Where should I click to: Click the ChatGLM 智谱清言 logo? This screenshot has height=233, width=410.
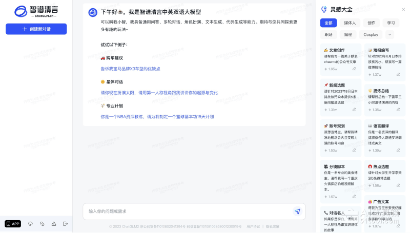[36, 10]
